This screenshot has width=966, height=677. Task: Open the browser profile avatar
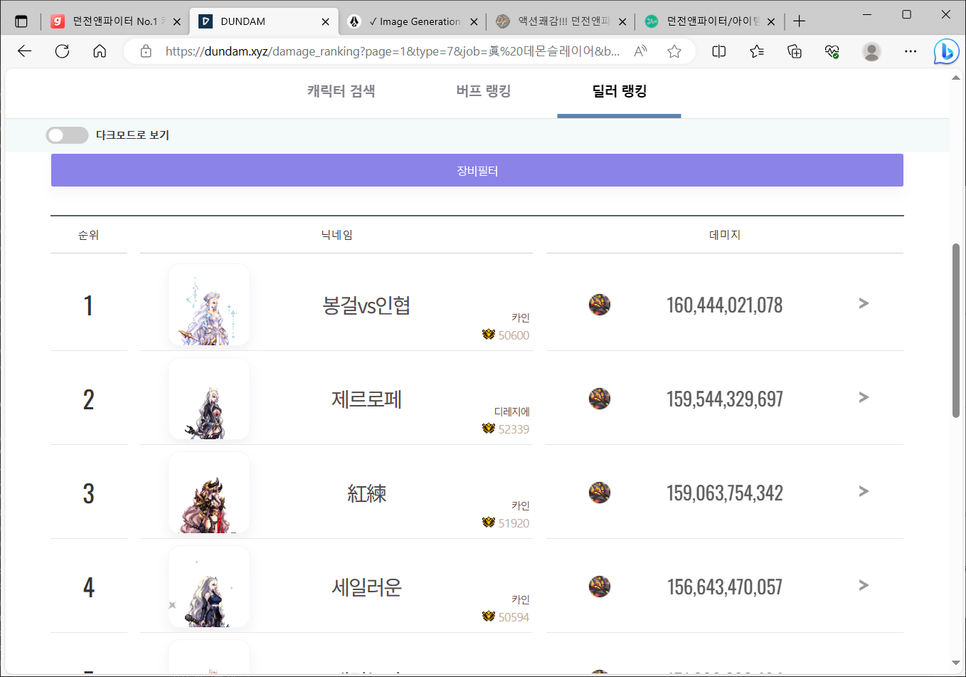pos(871,51)
